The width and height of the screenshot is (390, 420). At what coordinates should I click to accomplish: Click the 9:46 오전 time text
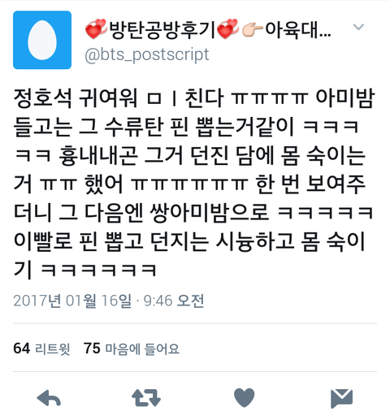[174, 301]
